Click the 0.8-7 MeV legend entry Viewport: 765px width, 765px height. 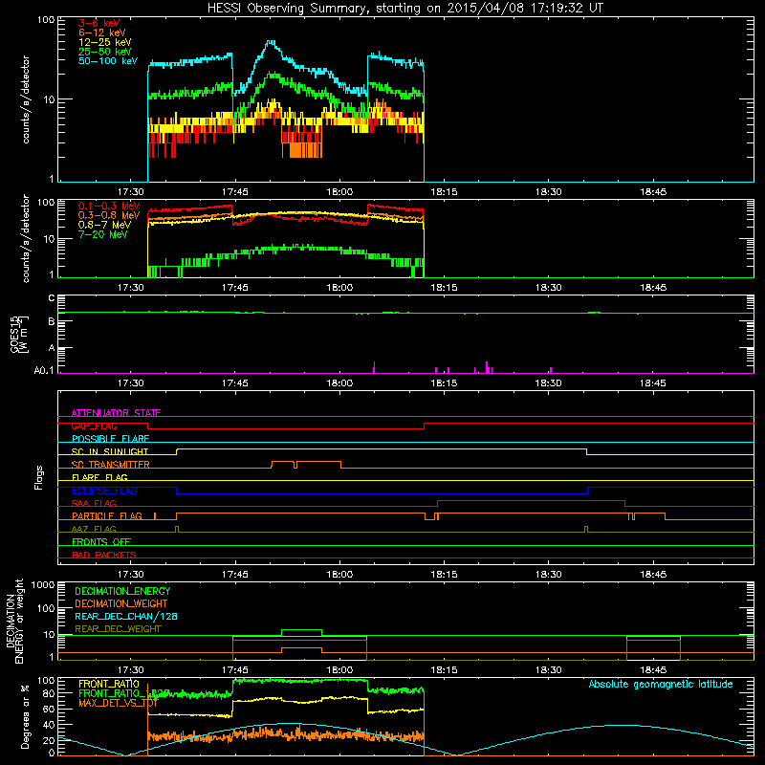pyautogui.click(x=104, y=225)
